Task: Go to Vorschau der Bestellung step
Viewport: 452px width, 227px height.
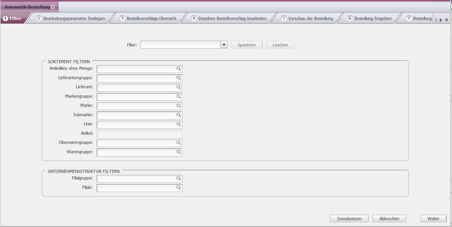Action: [307, 18]
